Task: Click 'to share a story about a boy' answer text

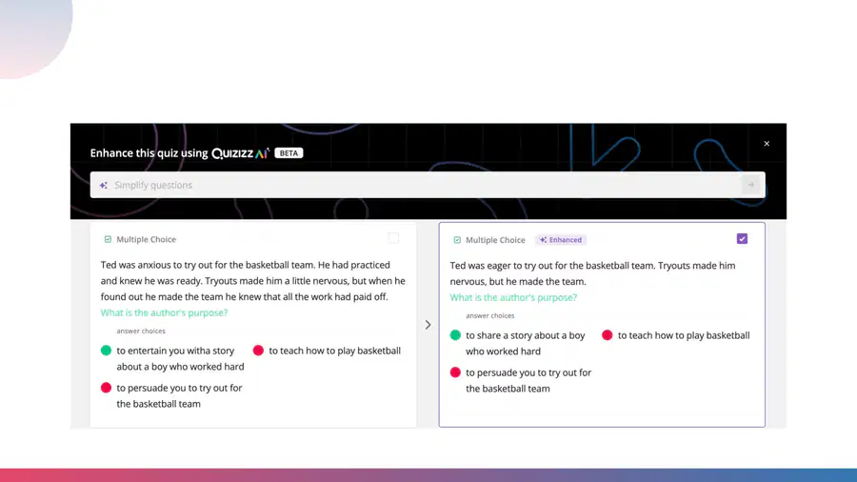Action: point(526,343)
